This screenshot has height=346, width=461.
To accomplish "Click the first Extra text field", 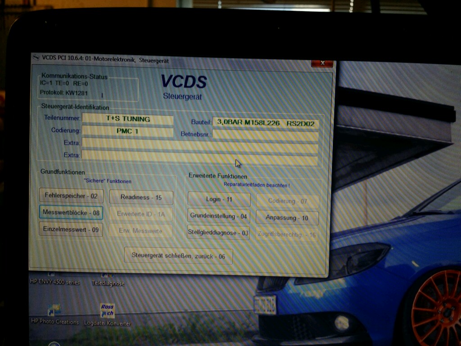I will click(x=199, y=144).
